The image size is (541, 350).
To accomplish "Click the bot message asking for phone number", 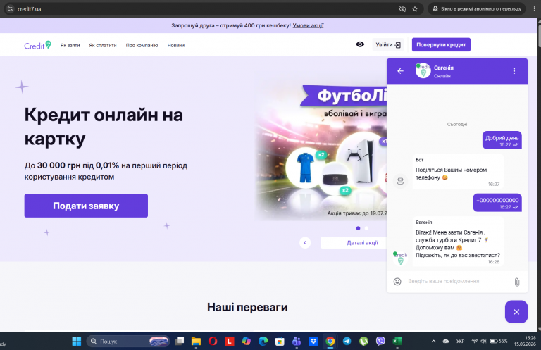I will (x=458, y=171).
